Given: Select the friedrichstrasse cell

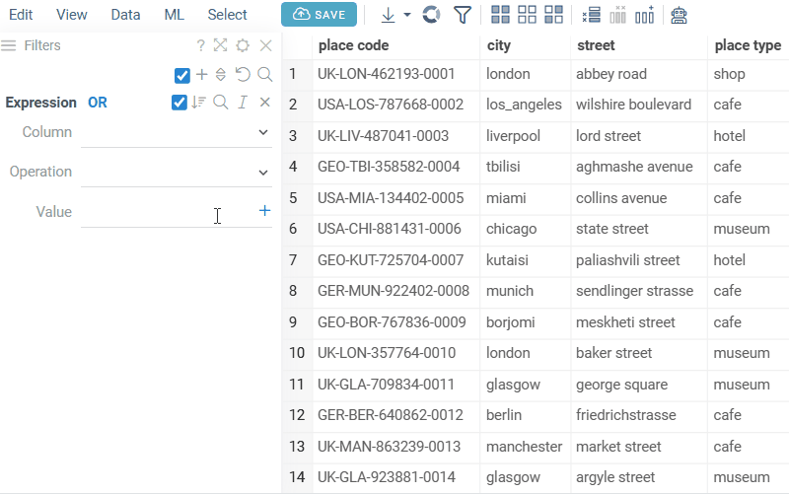Looking at the screenshot, I should point(639,415).
